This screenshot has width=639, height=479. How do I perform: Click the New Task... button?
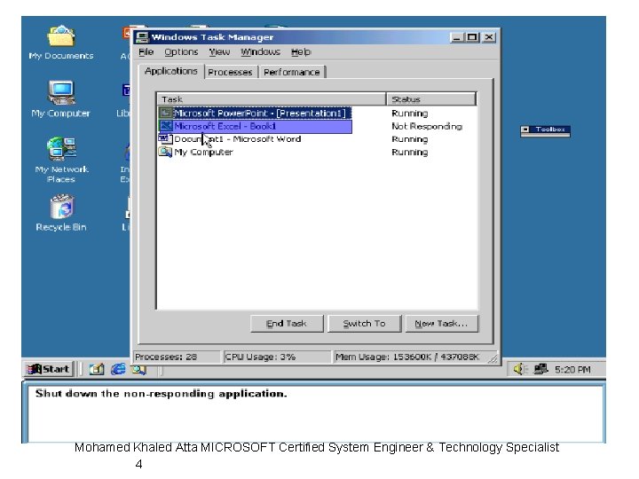coord(441,324)
